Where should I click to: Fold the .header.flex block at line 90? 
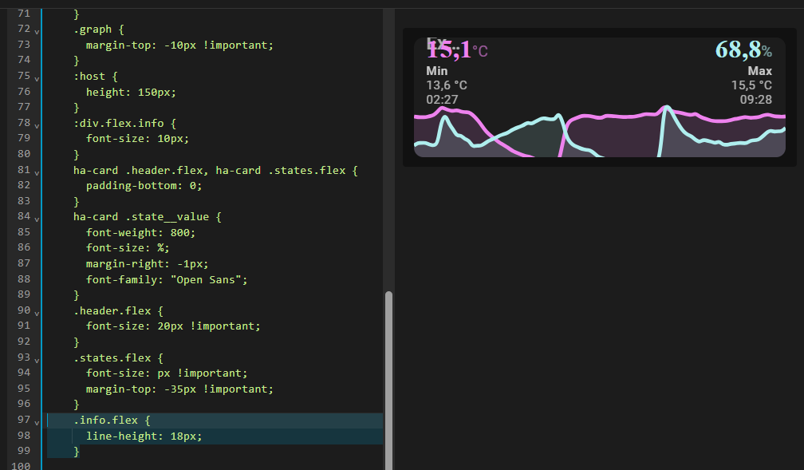37,312
